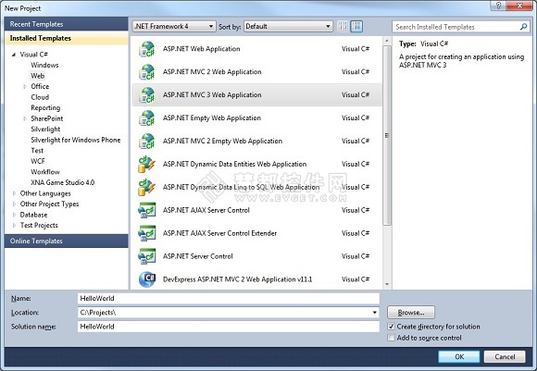Click the template list scrollbar thumb

[x=387, y=135]
